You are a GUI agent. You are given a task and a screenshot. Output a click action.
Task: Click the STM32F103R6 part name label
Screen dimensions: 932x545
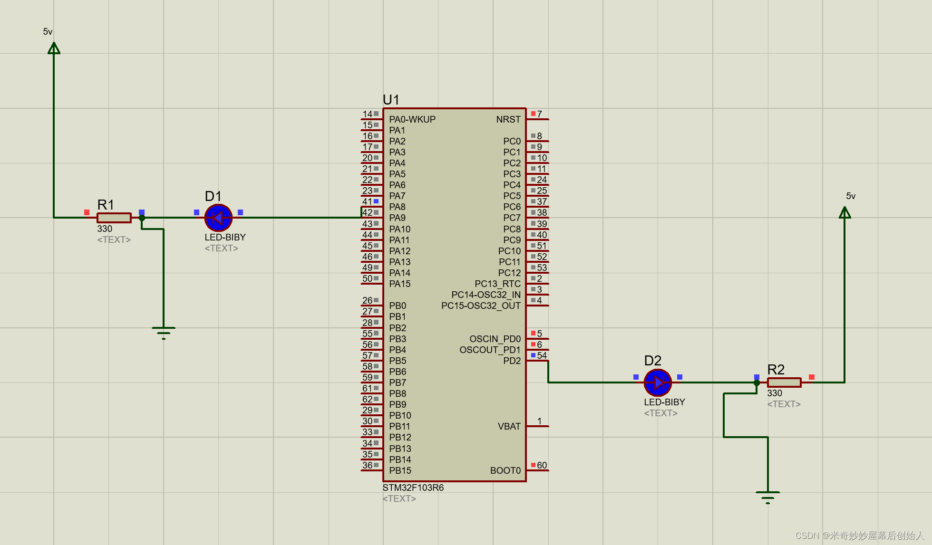(x=413, y=488)
